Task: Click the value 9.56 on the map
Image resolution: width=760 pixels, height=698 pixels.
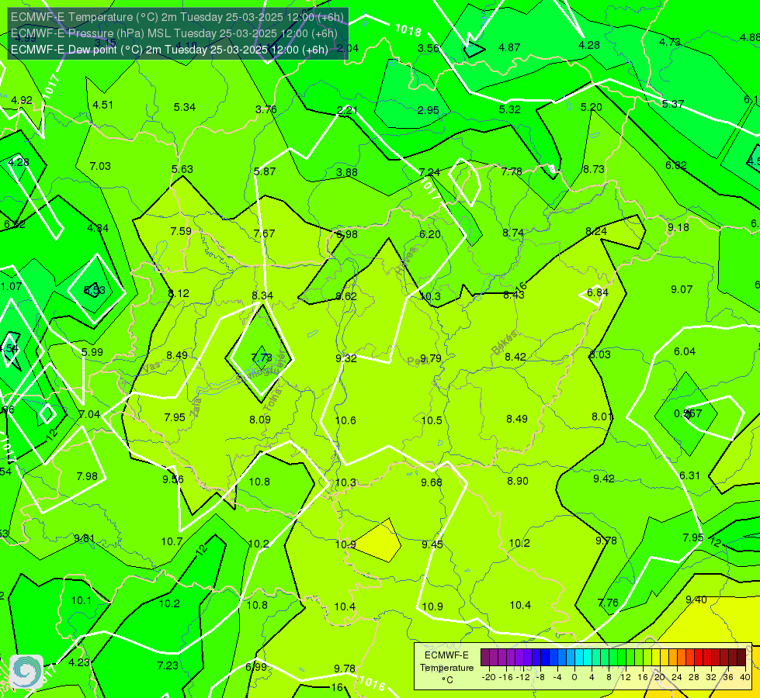Action: [x=173, y=479]
